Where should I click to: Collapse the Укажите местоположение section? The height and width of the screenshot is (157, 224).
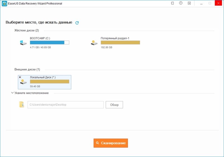12,93
